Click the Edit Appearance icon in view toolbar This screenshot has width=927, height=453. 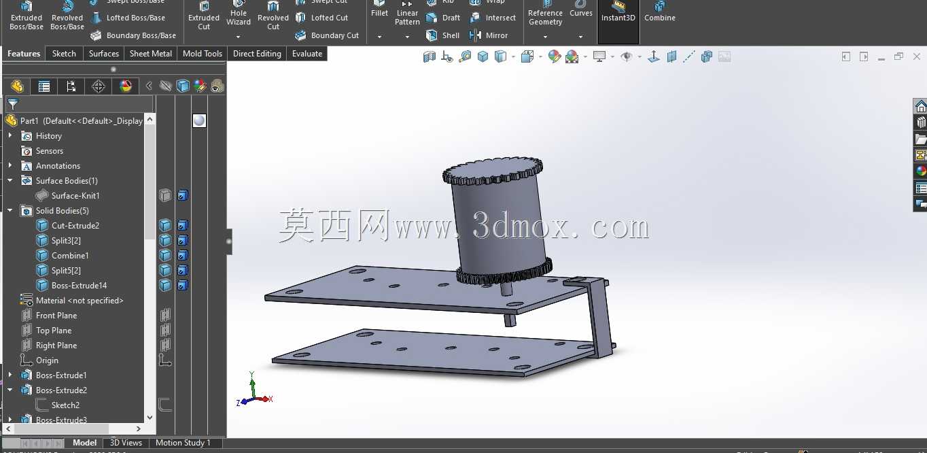(555, 57)
